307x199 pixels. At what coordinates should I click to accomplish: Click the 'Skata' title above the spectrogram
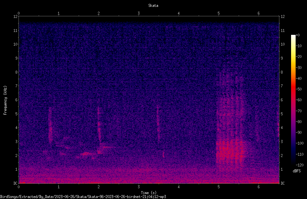(153, 6)
